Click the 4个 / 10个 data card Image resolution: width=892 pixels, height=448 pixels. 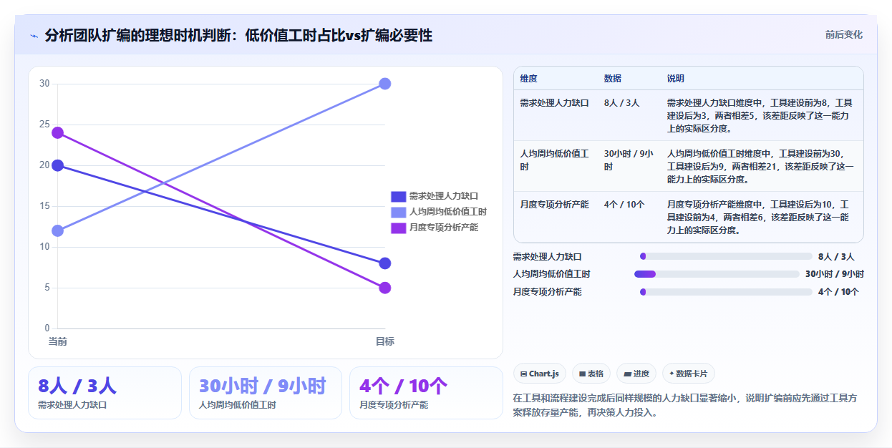(x=426, y=393)
